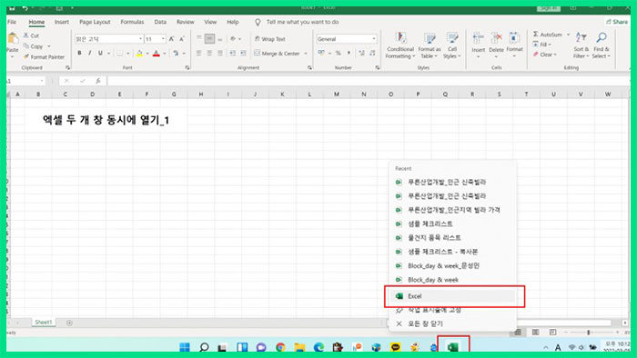
Task: Click increase indent icon
Action: 243,53
